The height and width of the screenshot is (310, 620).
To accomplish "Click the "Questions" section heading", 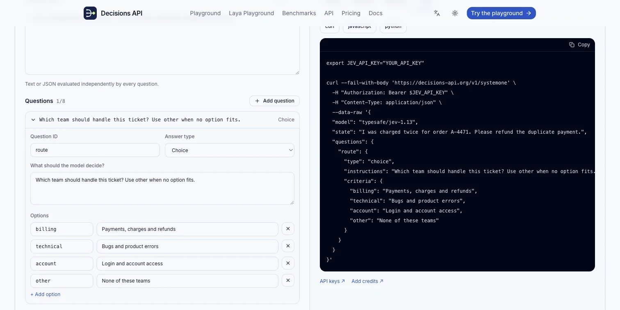I will tap(39, 101).
